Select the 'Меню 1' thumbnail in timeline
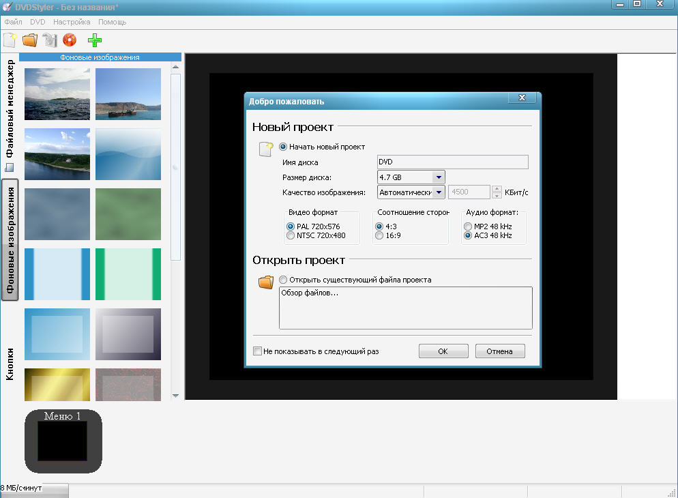This screenshot has width=678, height=498. point(63,441)
